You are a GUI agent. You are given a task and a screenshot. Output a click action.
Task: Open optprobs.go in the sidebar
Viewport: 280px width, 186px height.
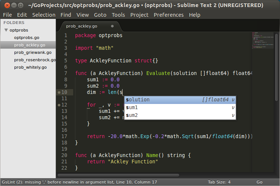[27, 37]
